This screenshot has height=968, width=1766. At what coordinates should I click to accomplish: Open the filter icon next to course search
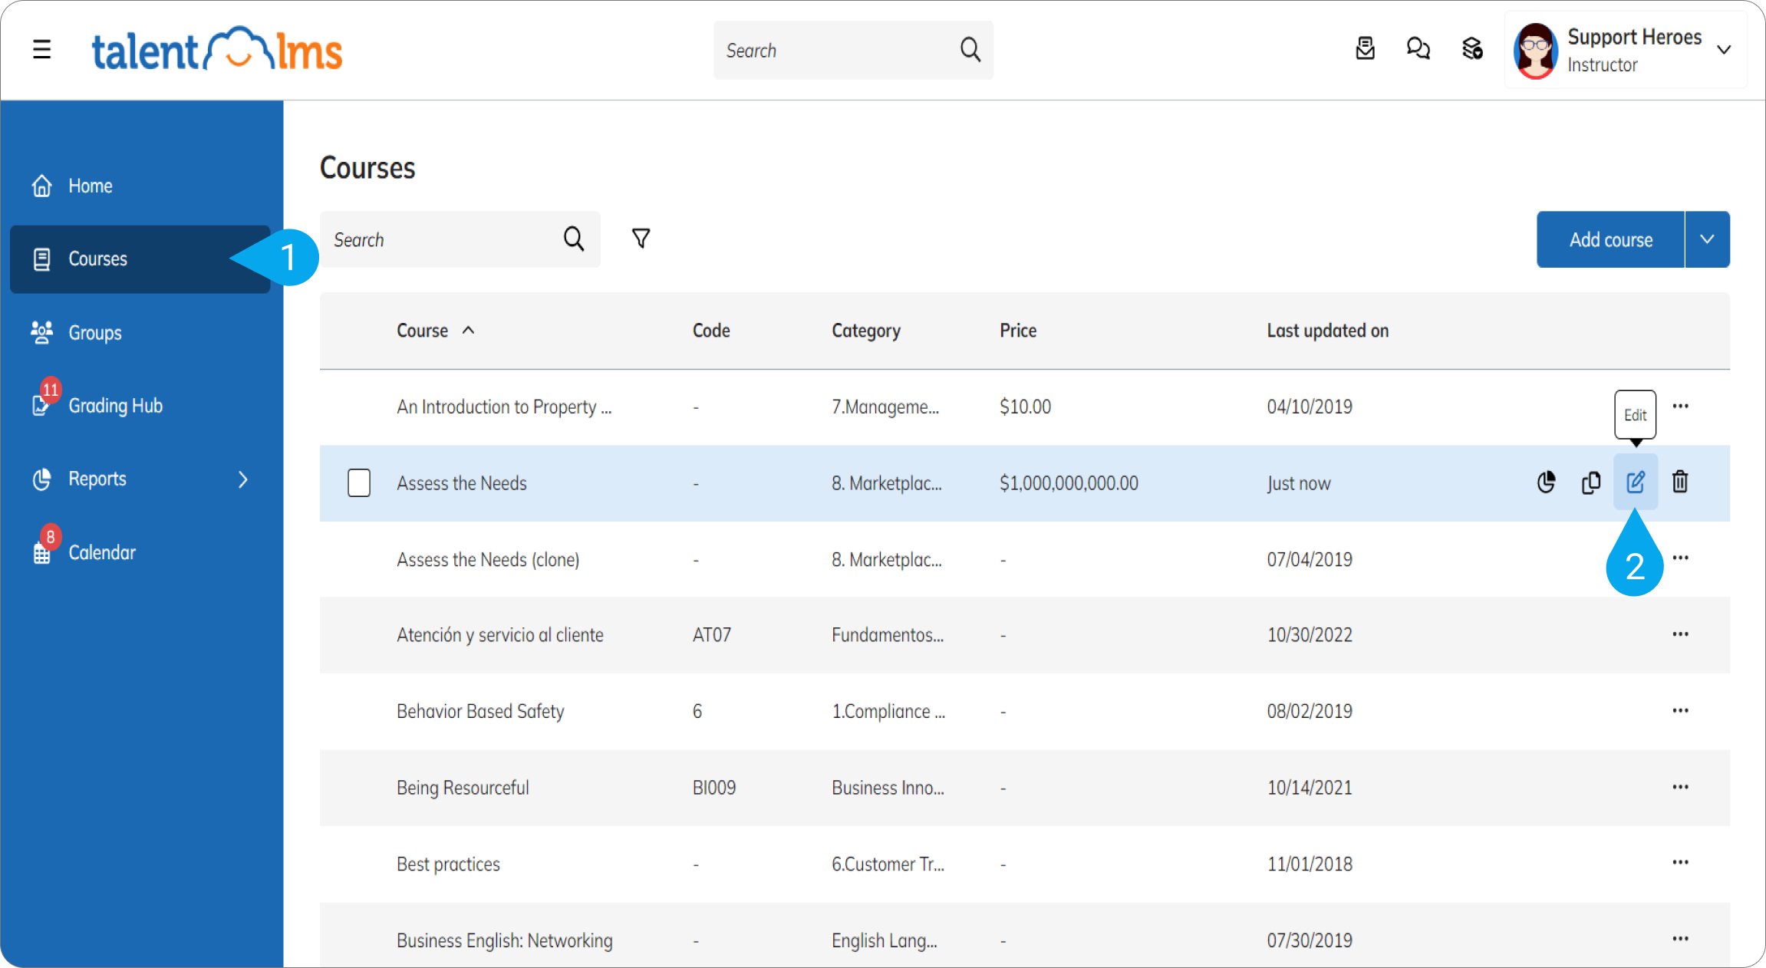pyautogui.click(x=641, y=239)
